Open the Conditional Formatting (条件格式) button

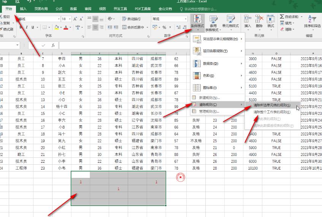pyautogui.click(x=197, y=22)
